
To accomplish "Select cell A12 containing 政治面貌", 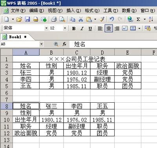I will coord(26,133).
